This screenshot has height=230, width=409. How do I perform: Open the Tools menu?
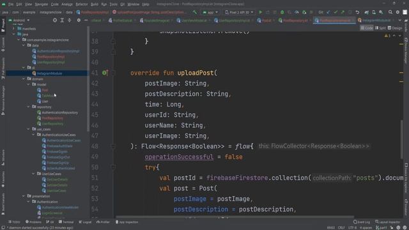tap(113, 4)
